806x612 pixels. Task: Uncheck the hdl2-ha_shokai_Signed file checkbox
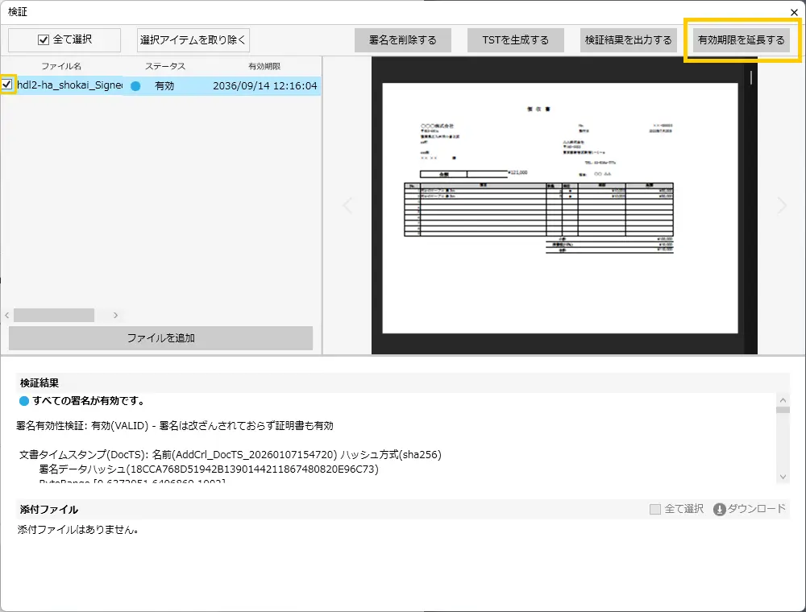coord(7,85)
